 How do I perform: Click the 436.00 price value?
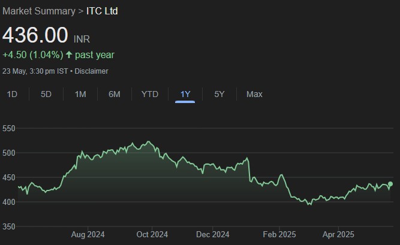[35, 35]
